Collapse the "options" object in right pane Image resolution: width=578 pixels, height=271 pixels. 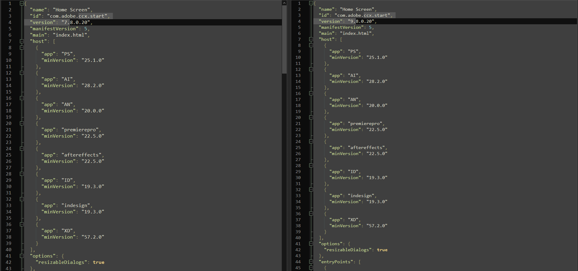coord(310,244)
